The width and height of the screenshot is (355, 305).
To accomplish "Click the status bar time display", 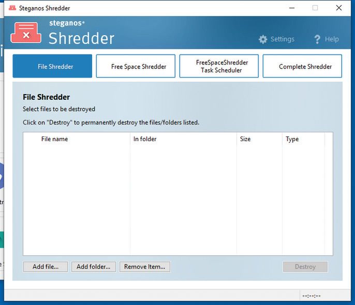I will 312,296.
